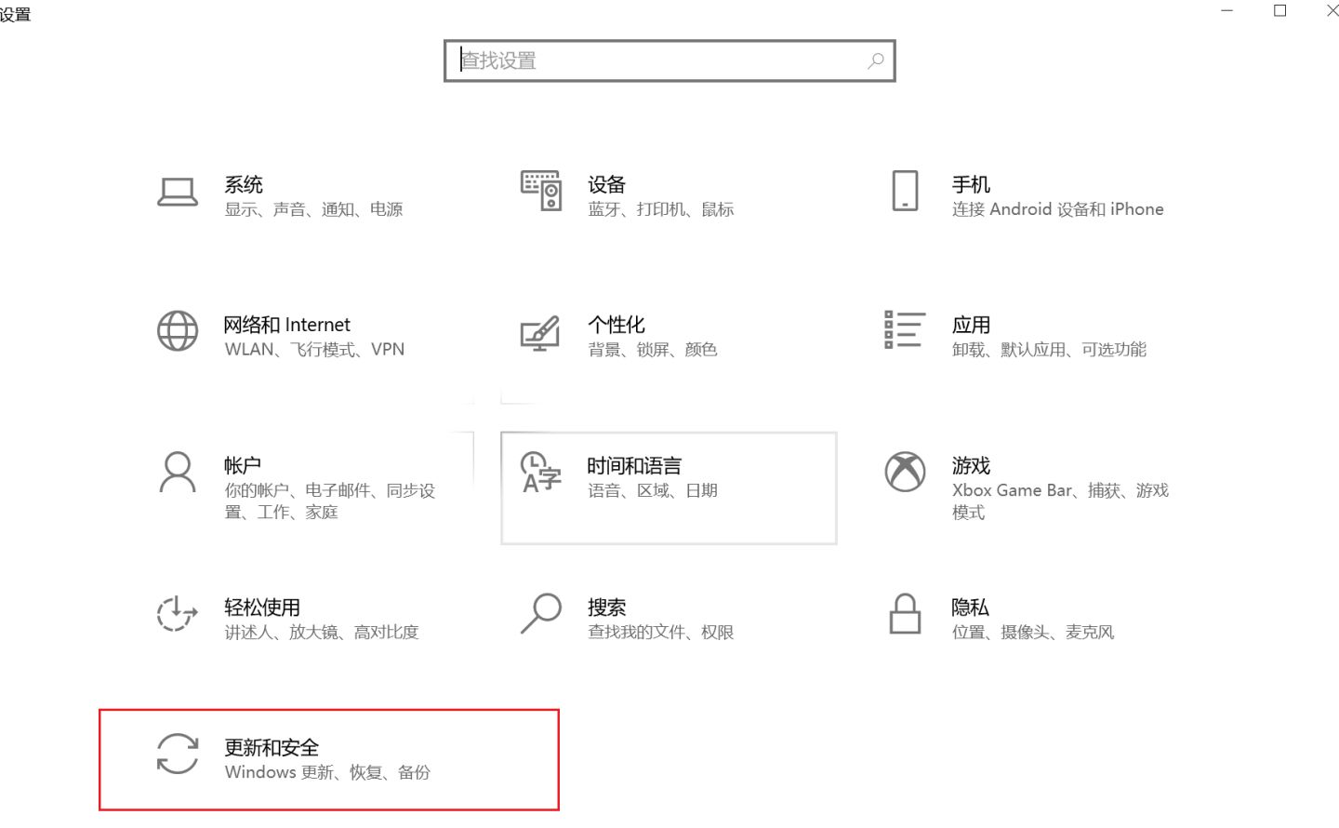Open the Windows 更新、恢复、备份 link
The image size is (1339, 828).
tap(326, 772)
